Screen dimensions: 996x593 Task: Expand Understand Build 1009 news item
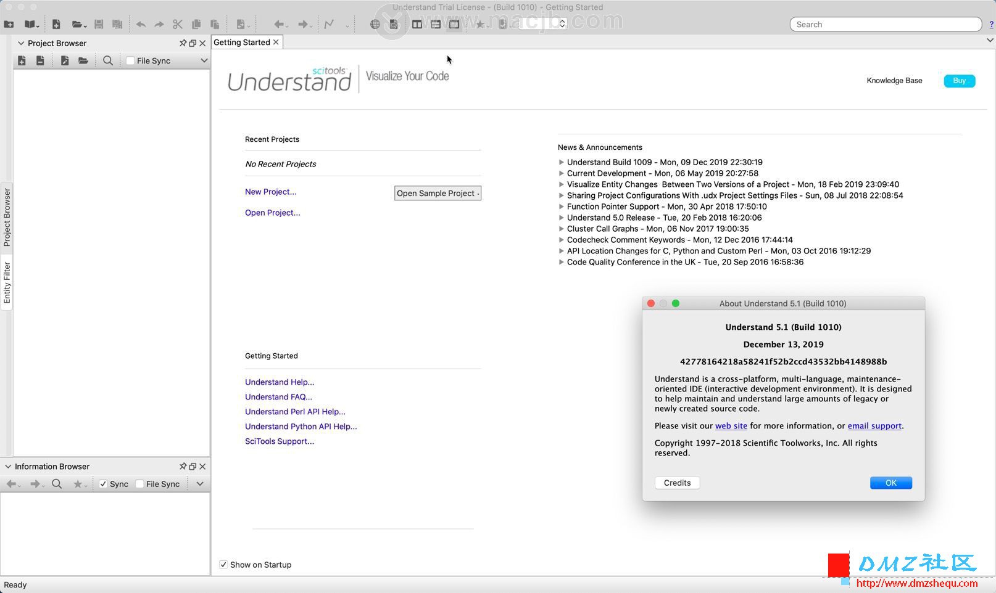click(562, 162)
